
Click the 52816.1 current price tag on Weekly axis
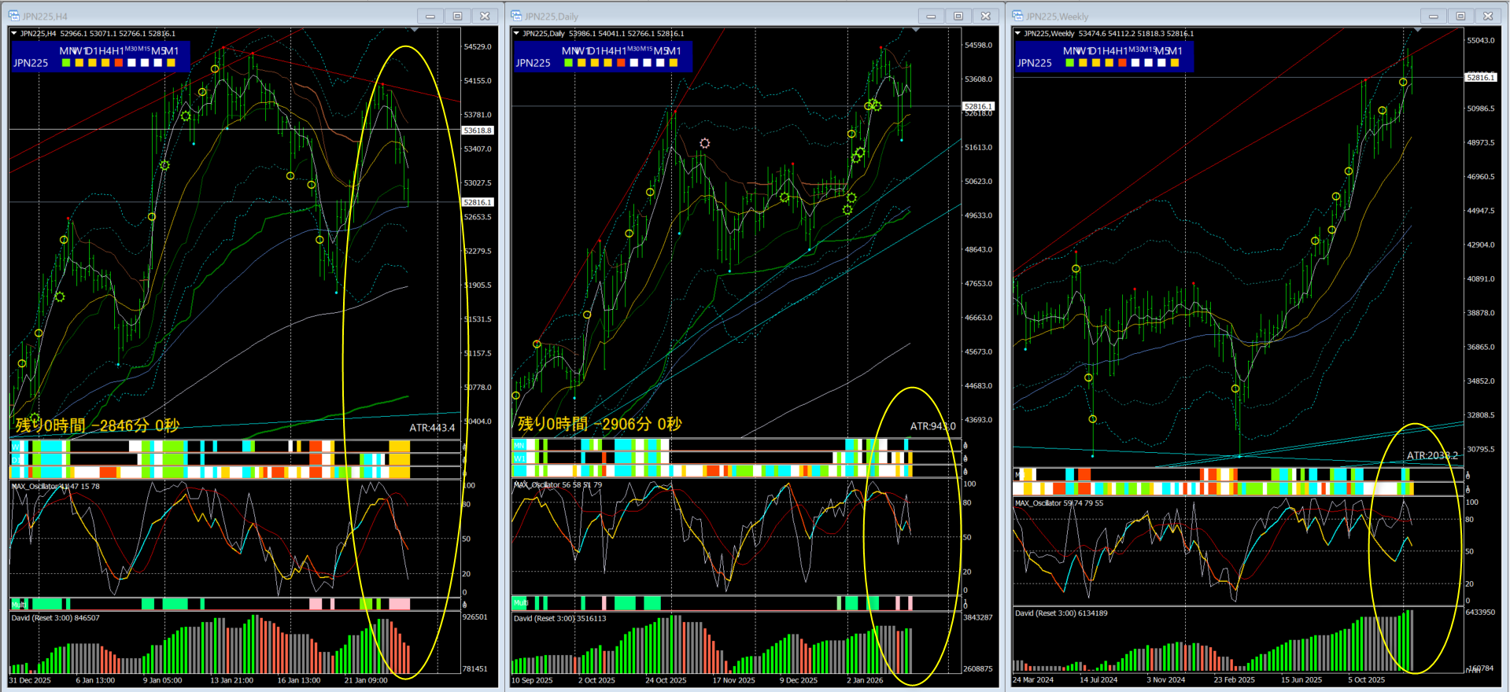point(1479,77)
